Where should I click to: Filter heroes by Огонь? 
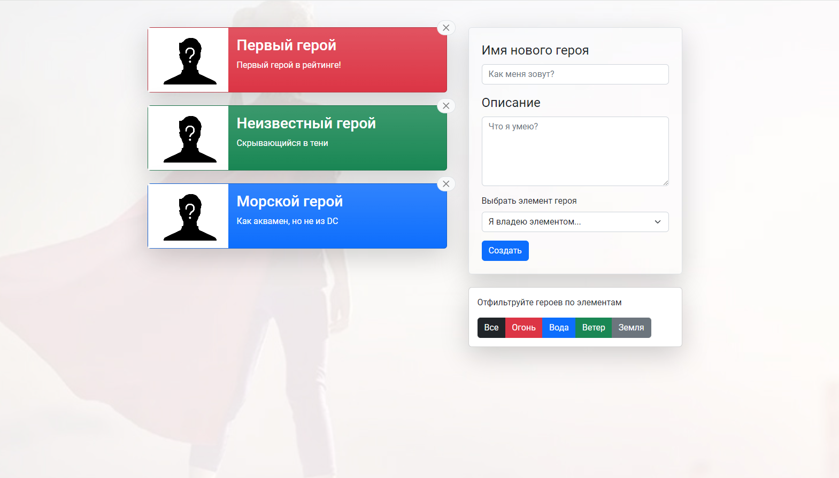point(524,328)
